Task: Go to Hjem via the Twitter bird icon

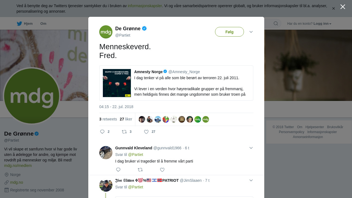Action: (19, 24)
